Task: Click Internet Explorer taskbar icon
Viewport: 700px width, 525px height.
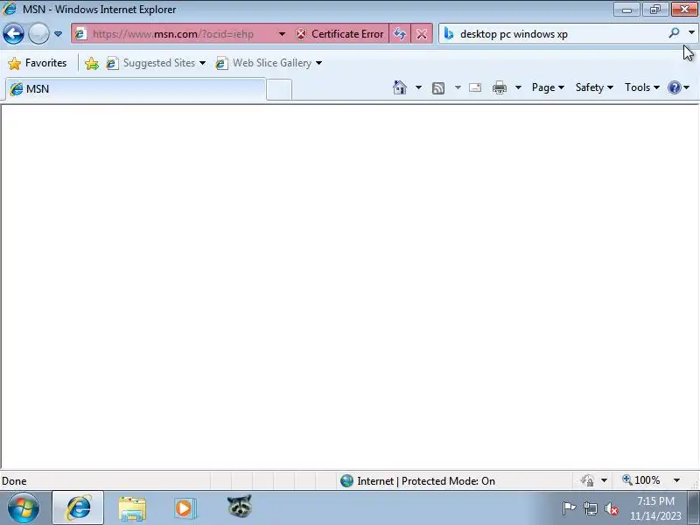Action: (78, 508)
